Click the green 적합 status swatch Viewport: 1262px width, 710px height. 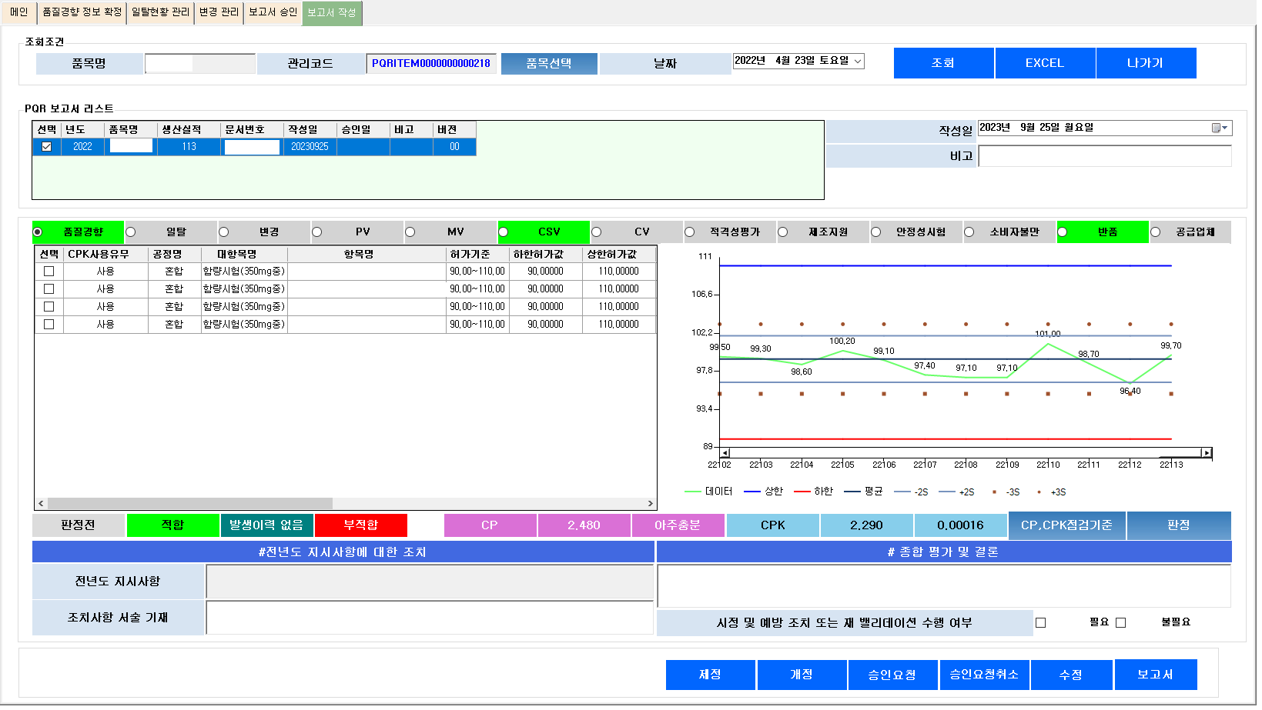pos(172,525)
